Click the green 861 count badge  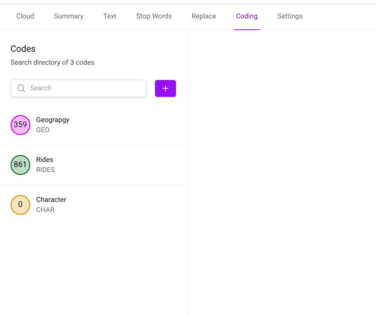click(x=20, y=165)
